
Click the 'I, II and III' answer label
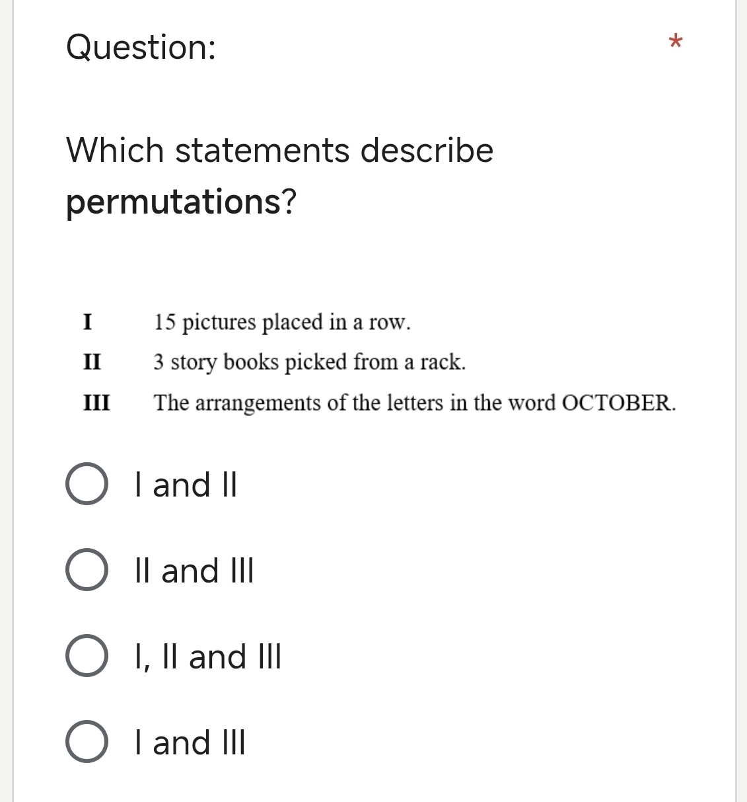click(208, 657)
